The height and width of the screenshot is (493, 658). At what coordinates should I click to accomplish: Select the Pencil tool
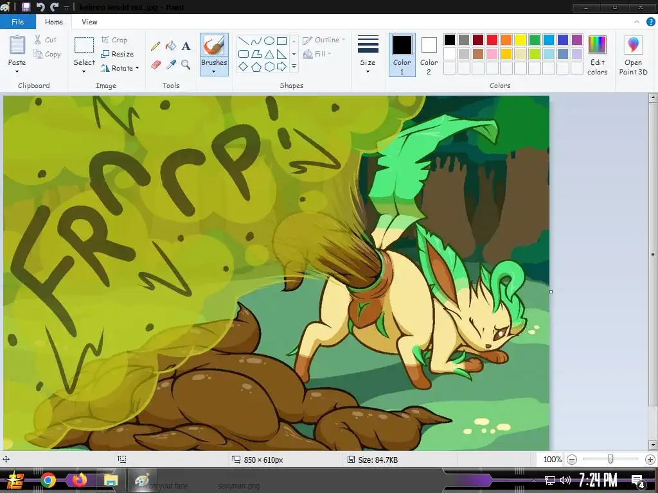coord(156,46)
